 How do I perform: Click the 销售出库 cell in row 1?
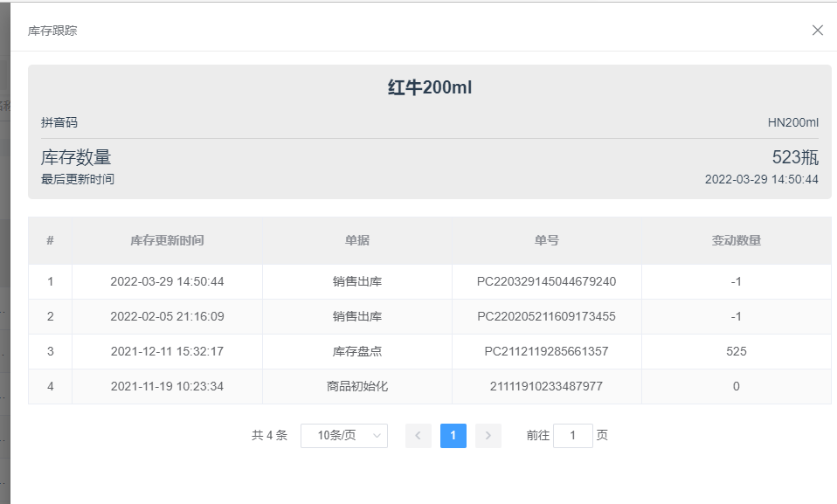pos(357,282)
